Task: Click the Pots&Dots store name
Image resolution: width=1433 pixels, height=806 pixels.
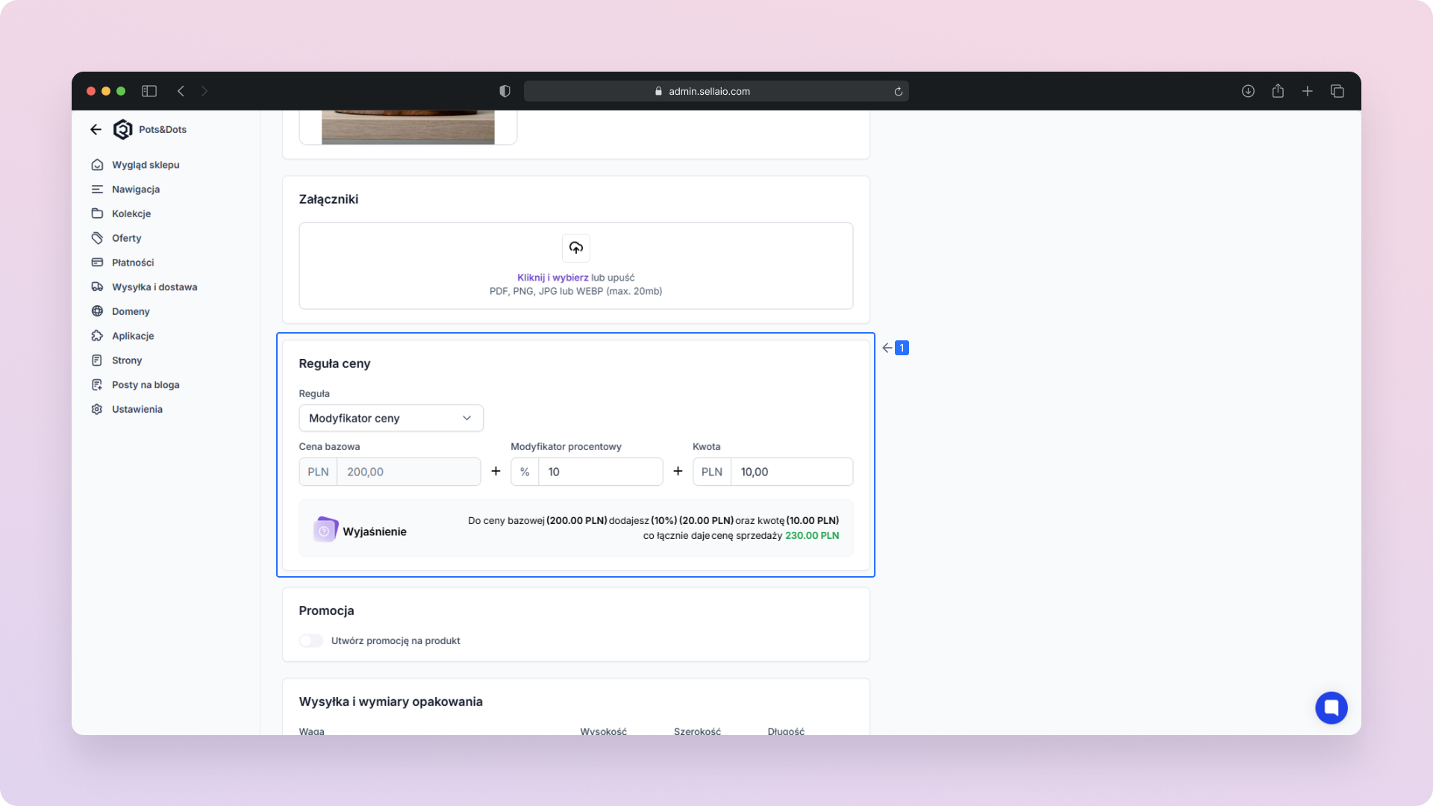Action: [163, 129]
